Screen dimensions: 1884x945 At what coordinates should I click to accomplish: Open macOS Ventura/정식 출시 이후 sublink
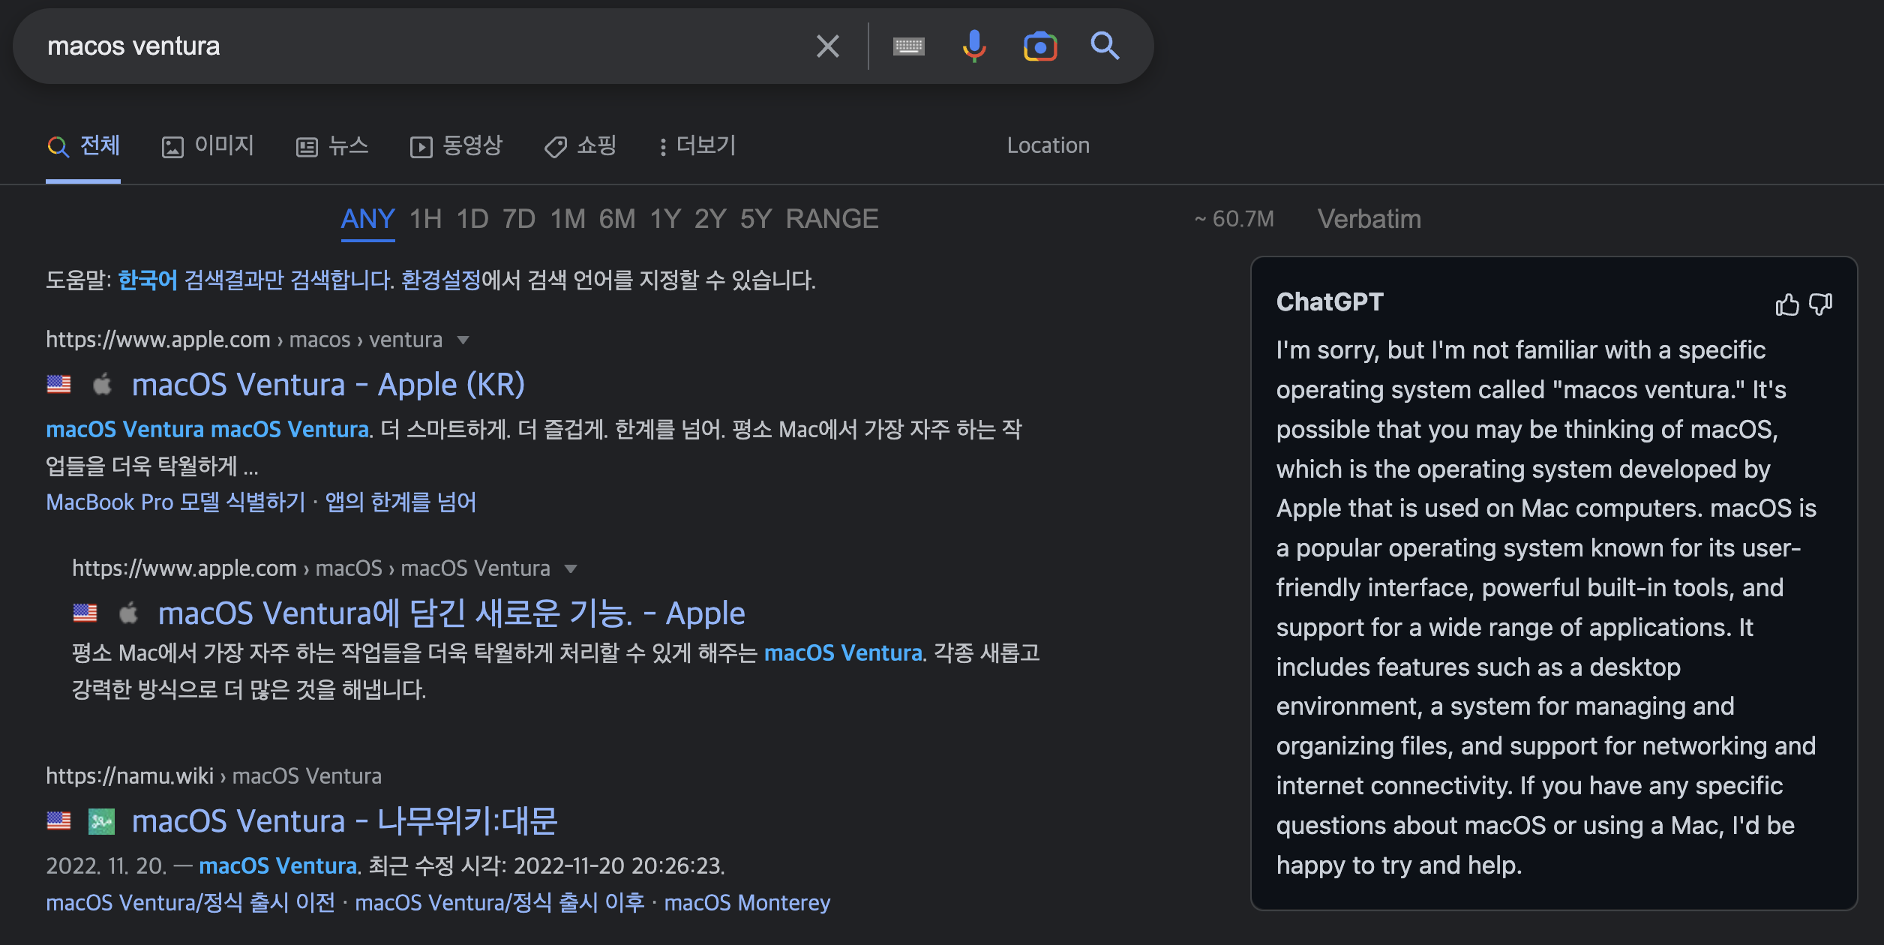click(499, 903)
